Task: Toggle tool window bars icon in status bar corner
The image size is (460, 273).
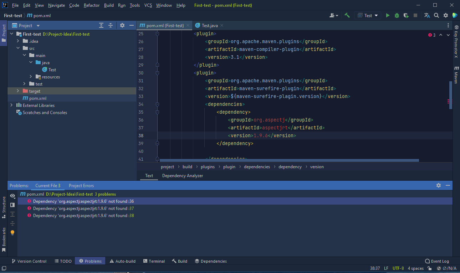Action: [4, 268]
